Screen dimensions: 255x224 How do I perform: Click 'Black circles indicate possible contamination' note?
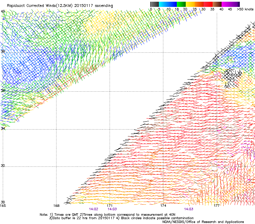[x=157, y=218]
